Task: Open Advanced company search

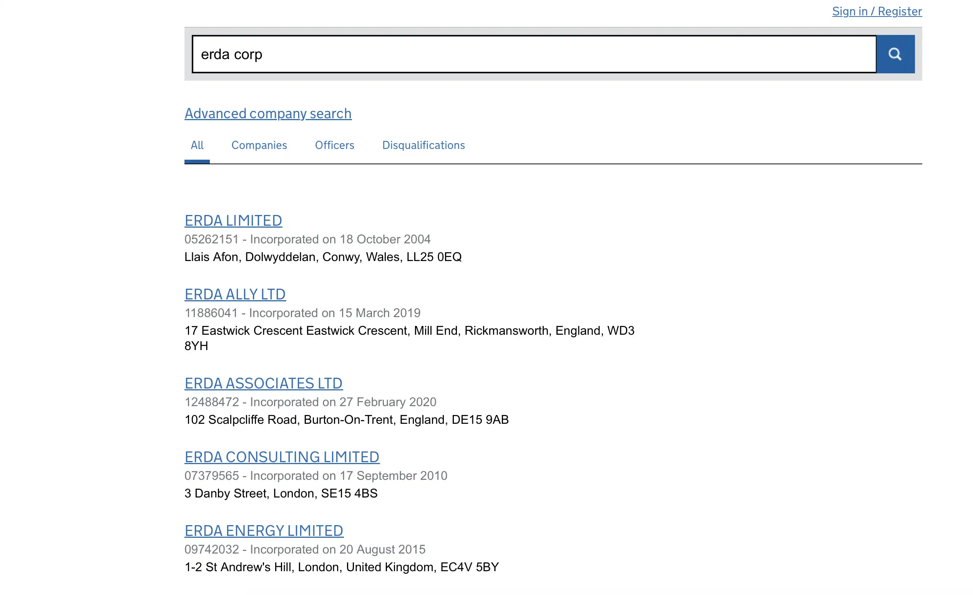Action: coord(268,114)
